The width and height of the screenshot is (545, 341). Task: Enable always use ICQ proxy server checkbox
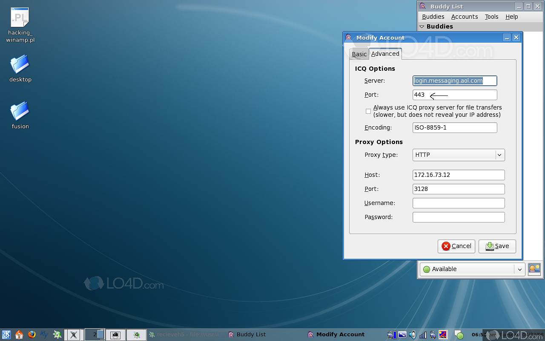(x=368, y=111)
